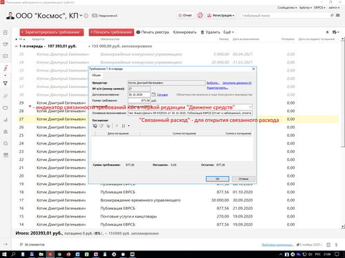Click Клонировать in the toolbar
Viewport: 345px width, 258px height.
click(185, 32)
